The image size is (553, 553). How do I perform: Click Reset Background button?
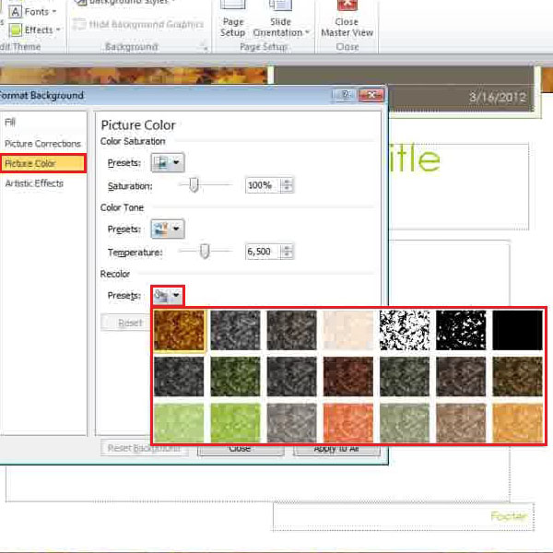pos(144,448)
